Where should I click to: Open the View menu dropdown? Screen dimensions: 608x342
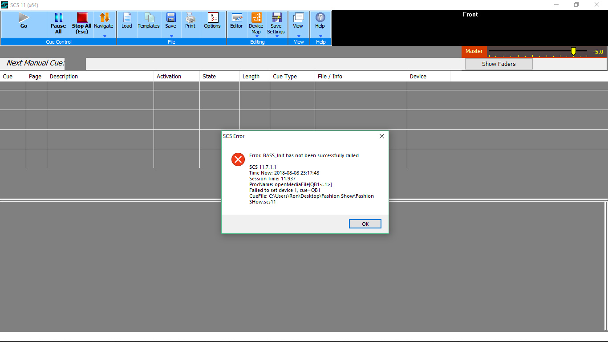click(298, 36)
